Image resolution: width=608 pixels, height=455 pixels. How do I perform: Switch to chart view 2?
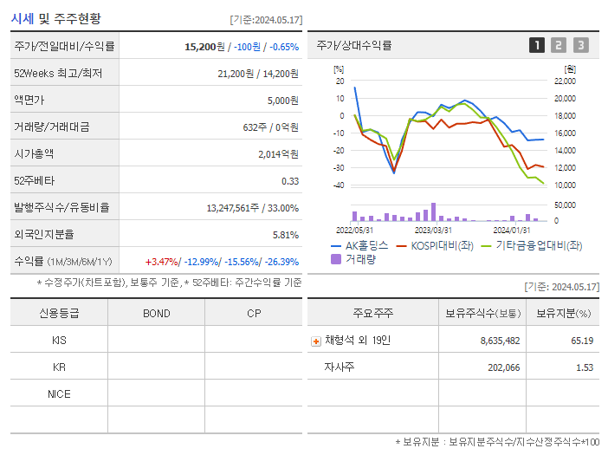(559, 45)
